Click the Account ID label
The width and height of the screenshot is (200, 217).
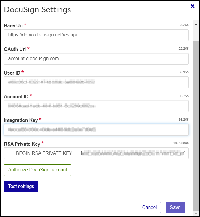click(x=16, y=97)
